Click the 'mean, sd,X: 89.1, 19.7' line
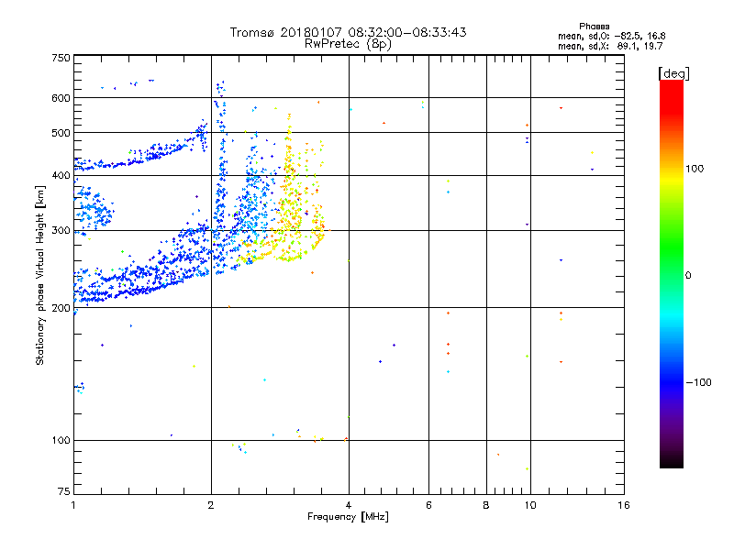Viewport: 734px width, 550px height. point(610,46)
